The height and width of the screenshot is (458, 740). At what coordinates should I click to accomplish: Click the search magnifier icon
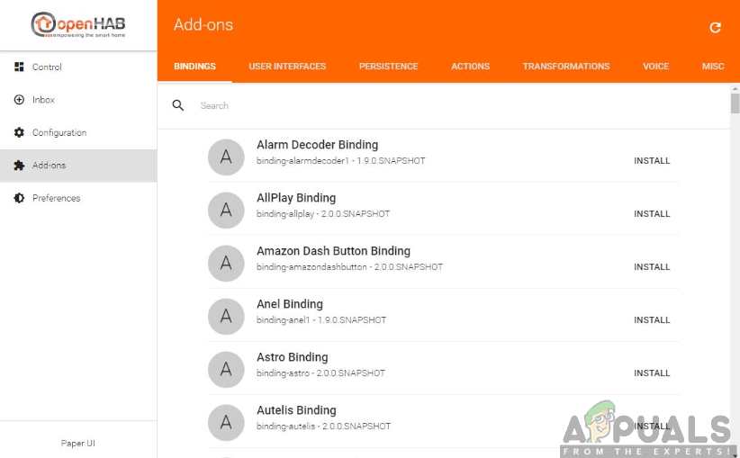point(178,105)
